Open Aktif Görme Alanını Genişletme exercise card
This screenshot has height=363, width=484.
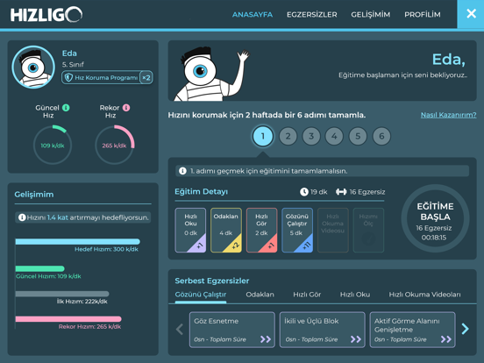click(x=412, y=330)
